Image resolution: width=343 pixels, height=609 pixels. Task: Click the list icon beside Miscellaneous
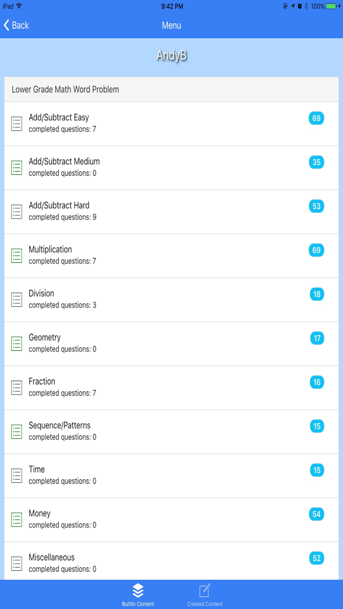16,563
